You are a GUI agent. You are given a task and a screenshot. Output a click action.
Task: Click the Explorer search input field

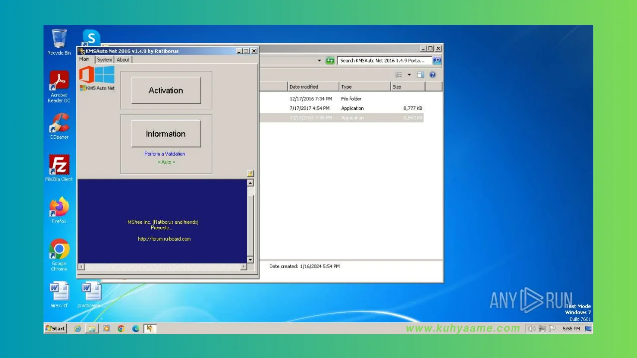coord(384,61)
